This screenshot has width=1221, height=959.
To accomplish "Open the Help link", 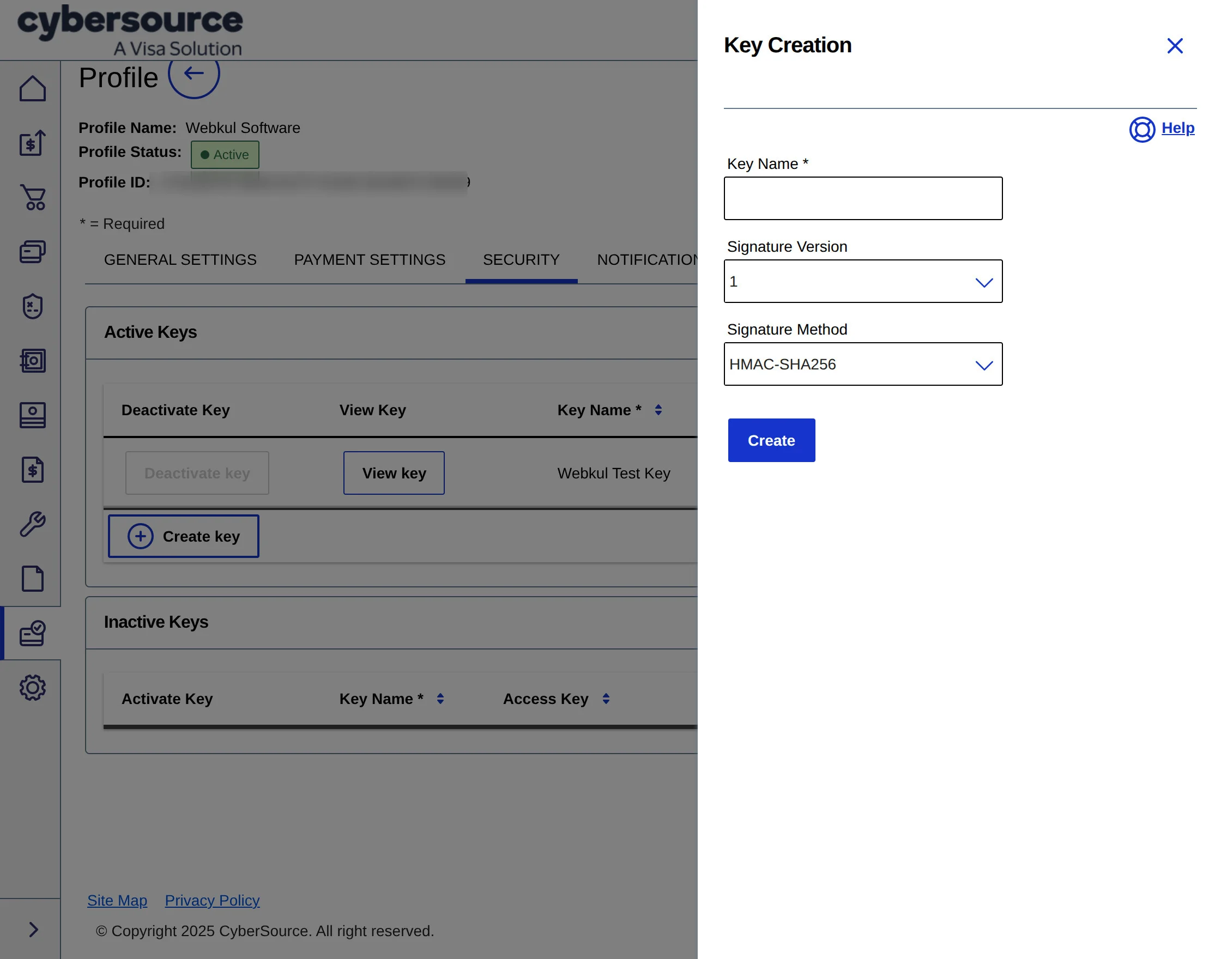I will click(1177, 128).
